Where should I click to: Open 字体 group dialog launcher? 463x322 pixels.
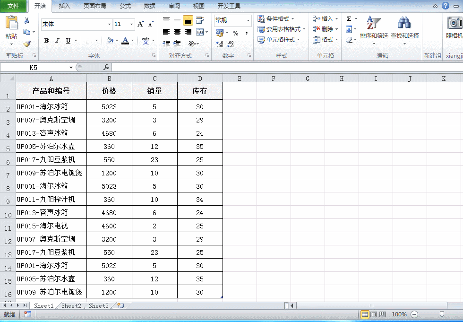point(154,55)
